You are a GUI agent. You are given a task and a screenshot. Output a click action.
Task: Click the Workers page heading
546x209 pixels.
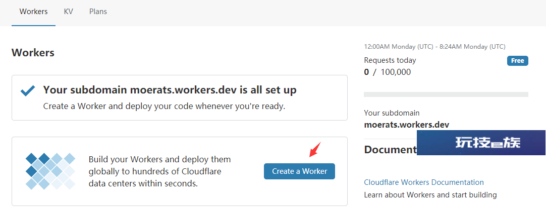coord(33,53)
